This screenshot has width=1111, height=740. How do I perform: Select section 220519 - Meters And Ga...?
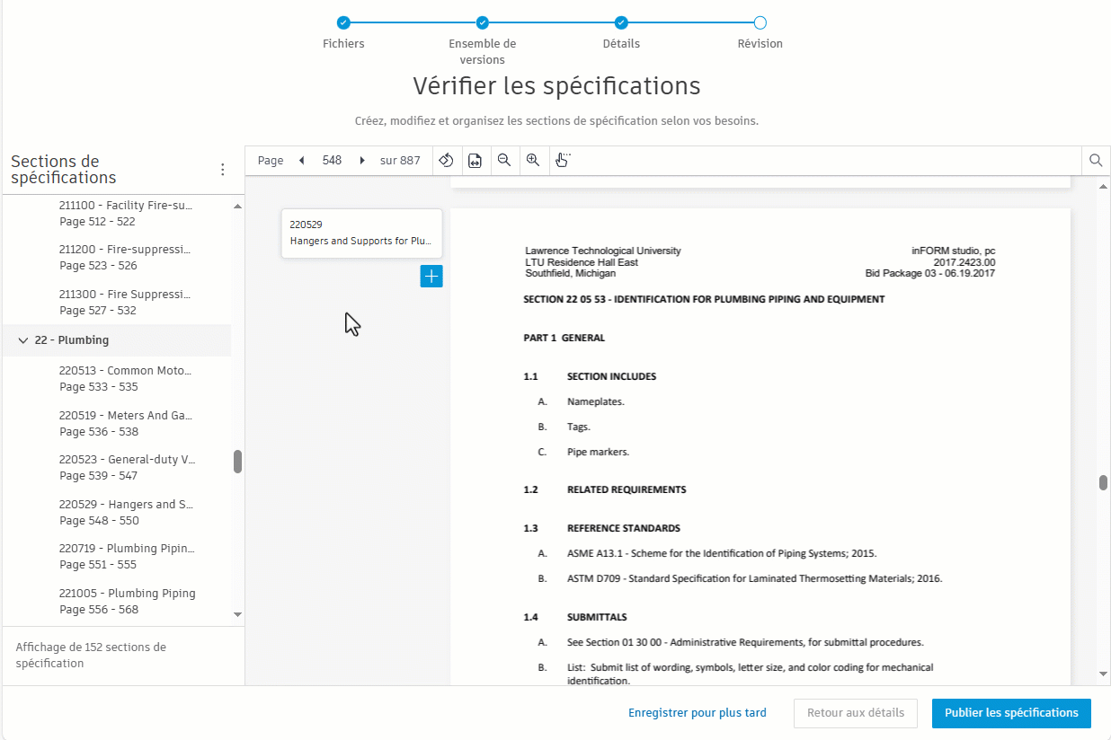tap(126, 423)
